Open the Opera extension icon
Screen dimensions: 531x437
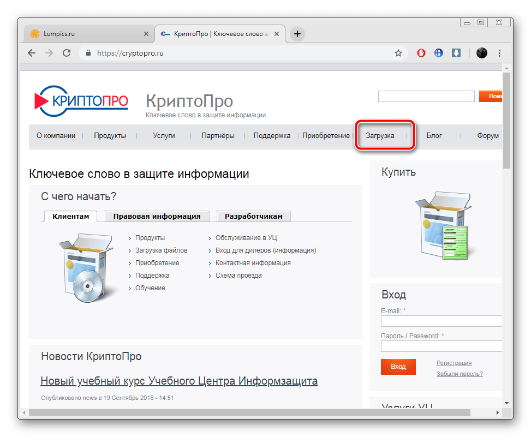(421, 53)
